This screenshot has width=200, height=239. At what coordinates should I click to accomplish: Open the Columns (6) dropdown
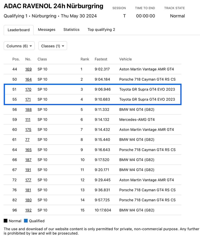tap(19, 46)
